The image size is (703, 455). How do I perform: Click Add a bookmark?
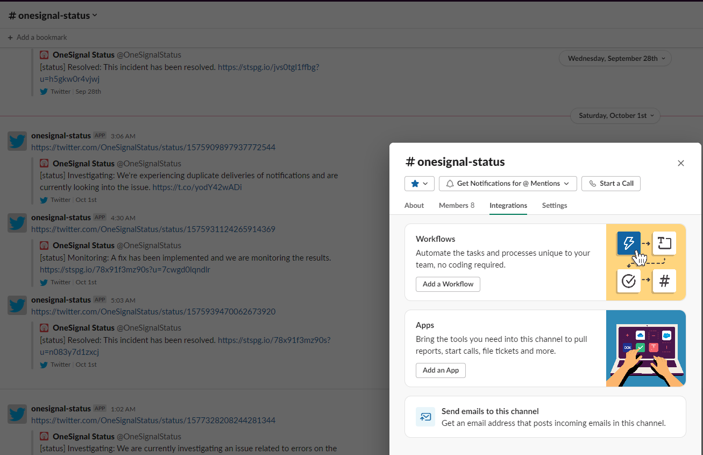(x=38, y=38)
